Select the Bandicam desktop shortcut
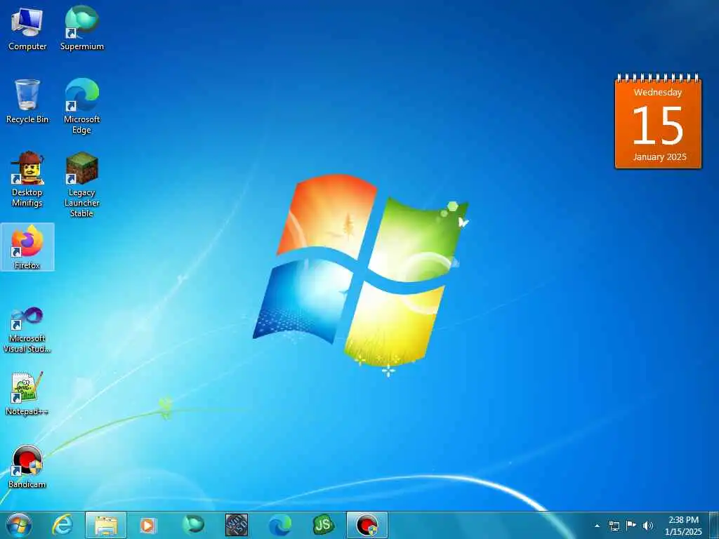This screenshot has width=719, height=539. (27, 467)
